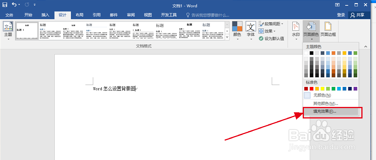Choose the dark blue standard color swatch
Screen dimensions: 376x160
pyautogui.click(x=350, y=89)
